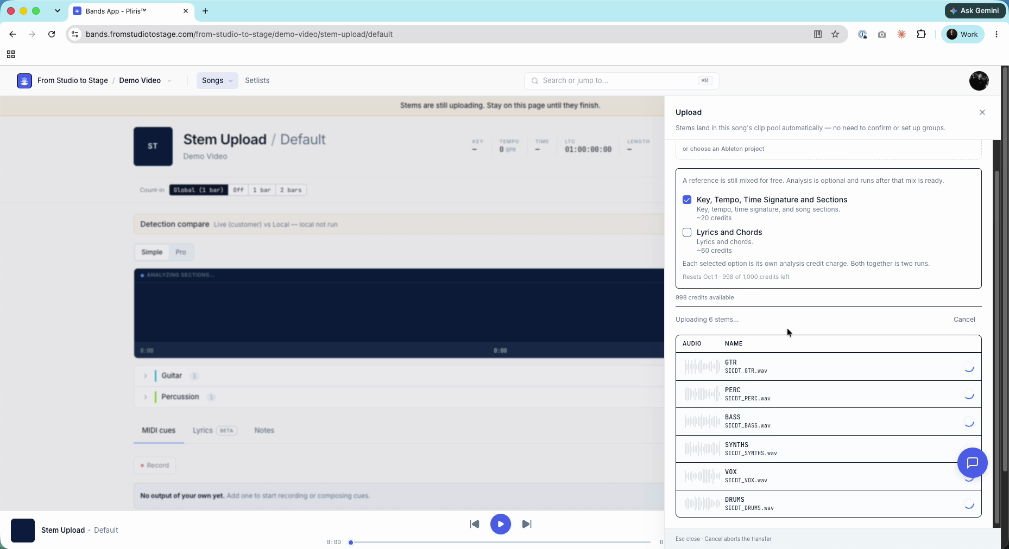Click the Ask Gemini button
This screenshot has width=1009, height=549.
point(975,10)
